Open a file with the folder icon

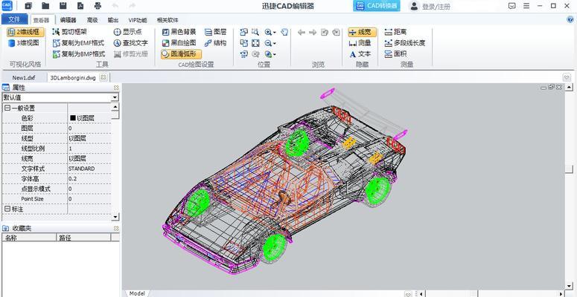tap(45, 6)
